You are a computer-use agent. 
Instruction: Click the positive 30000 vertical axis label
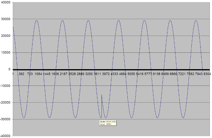[6, 19]
